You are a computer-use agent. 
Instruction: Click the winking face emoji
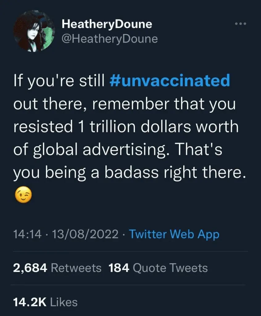pyautogui.click(x=23, y=195)
